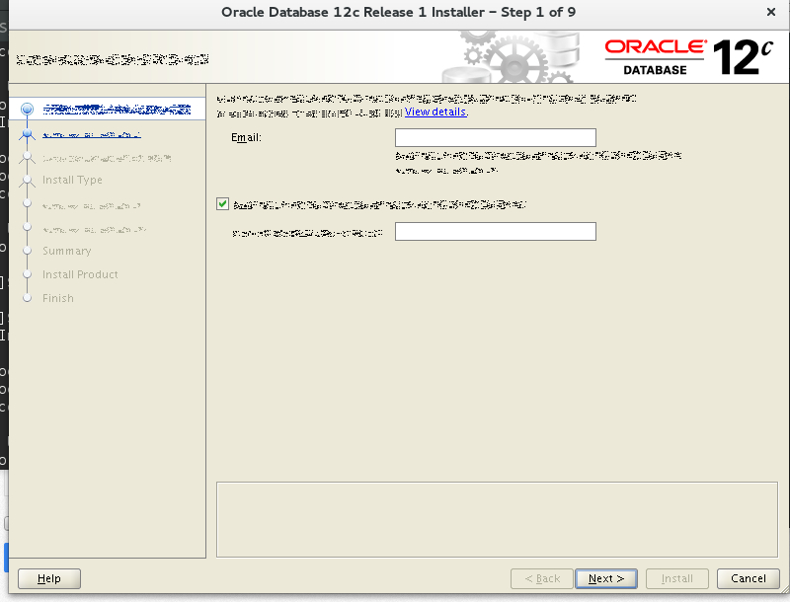Select the second underlined step in the sidebar
Image resolution: width=790 pixels, height=602 pixels.
tap(92, 135)
